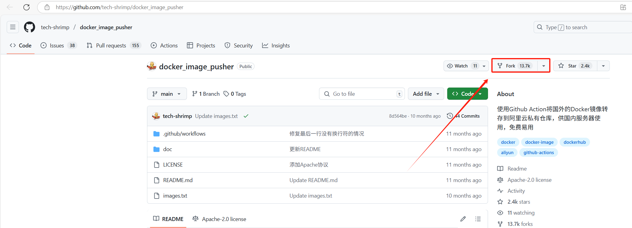The width and height of the screenshot is (632, 228).
Task: Click the repository owner avatar beside title
Action: pos(152,66)
